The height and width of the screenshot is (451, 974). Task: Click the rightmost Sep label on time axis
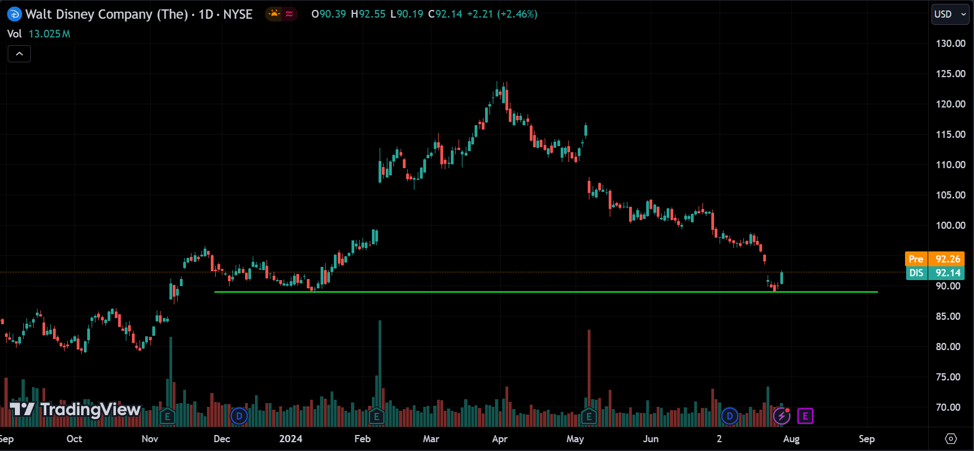pos(866,439)
